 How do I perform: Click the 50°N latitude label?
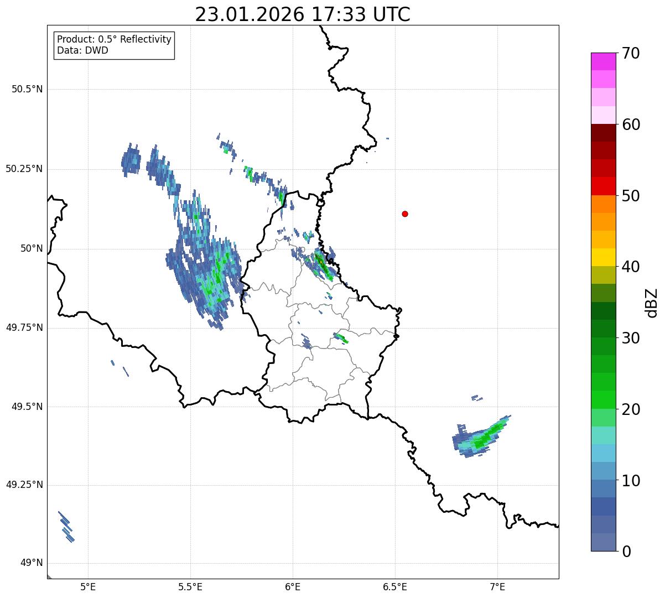point(32,248)
